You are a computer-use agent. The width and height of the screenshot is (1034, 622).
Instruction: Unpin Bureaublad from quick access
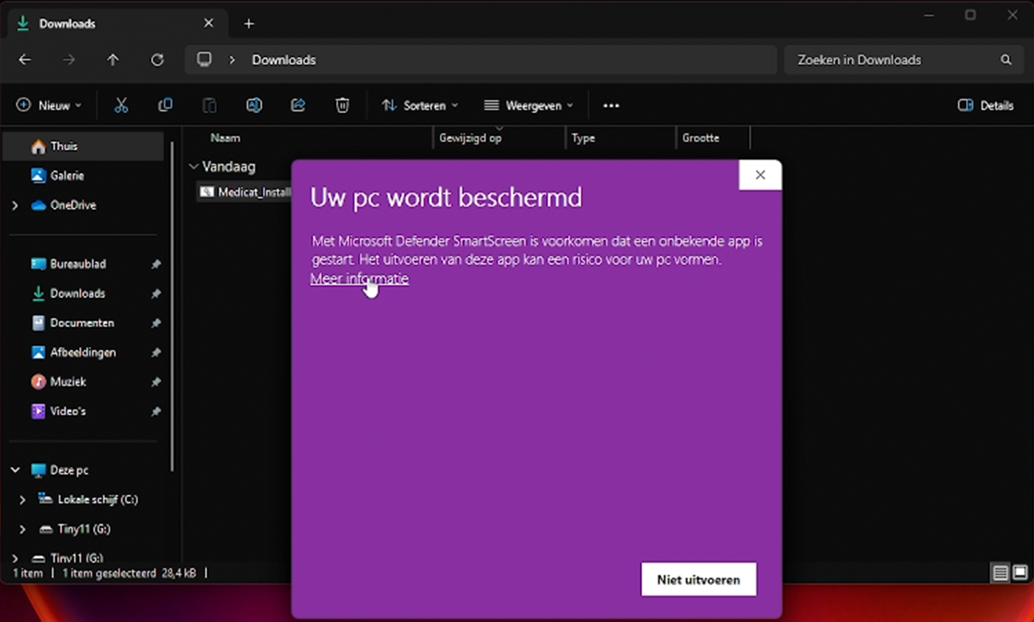pyautogui.click(x=156, y=264)
